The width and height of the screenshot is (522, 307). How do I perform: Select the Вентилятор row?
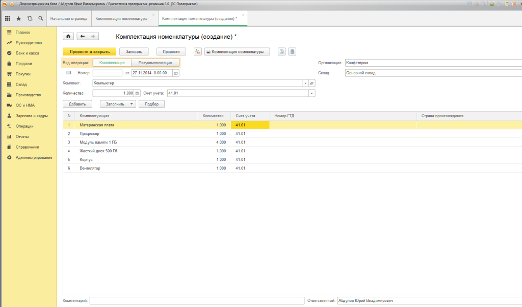(x=292, y=169)
